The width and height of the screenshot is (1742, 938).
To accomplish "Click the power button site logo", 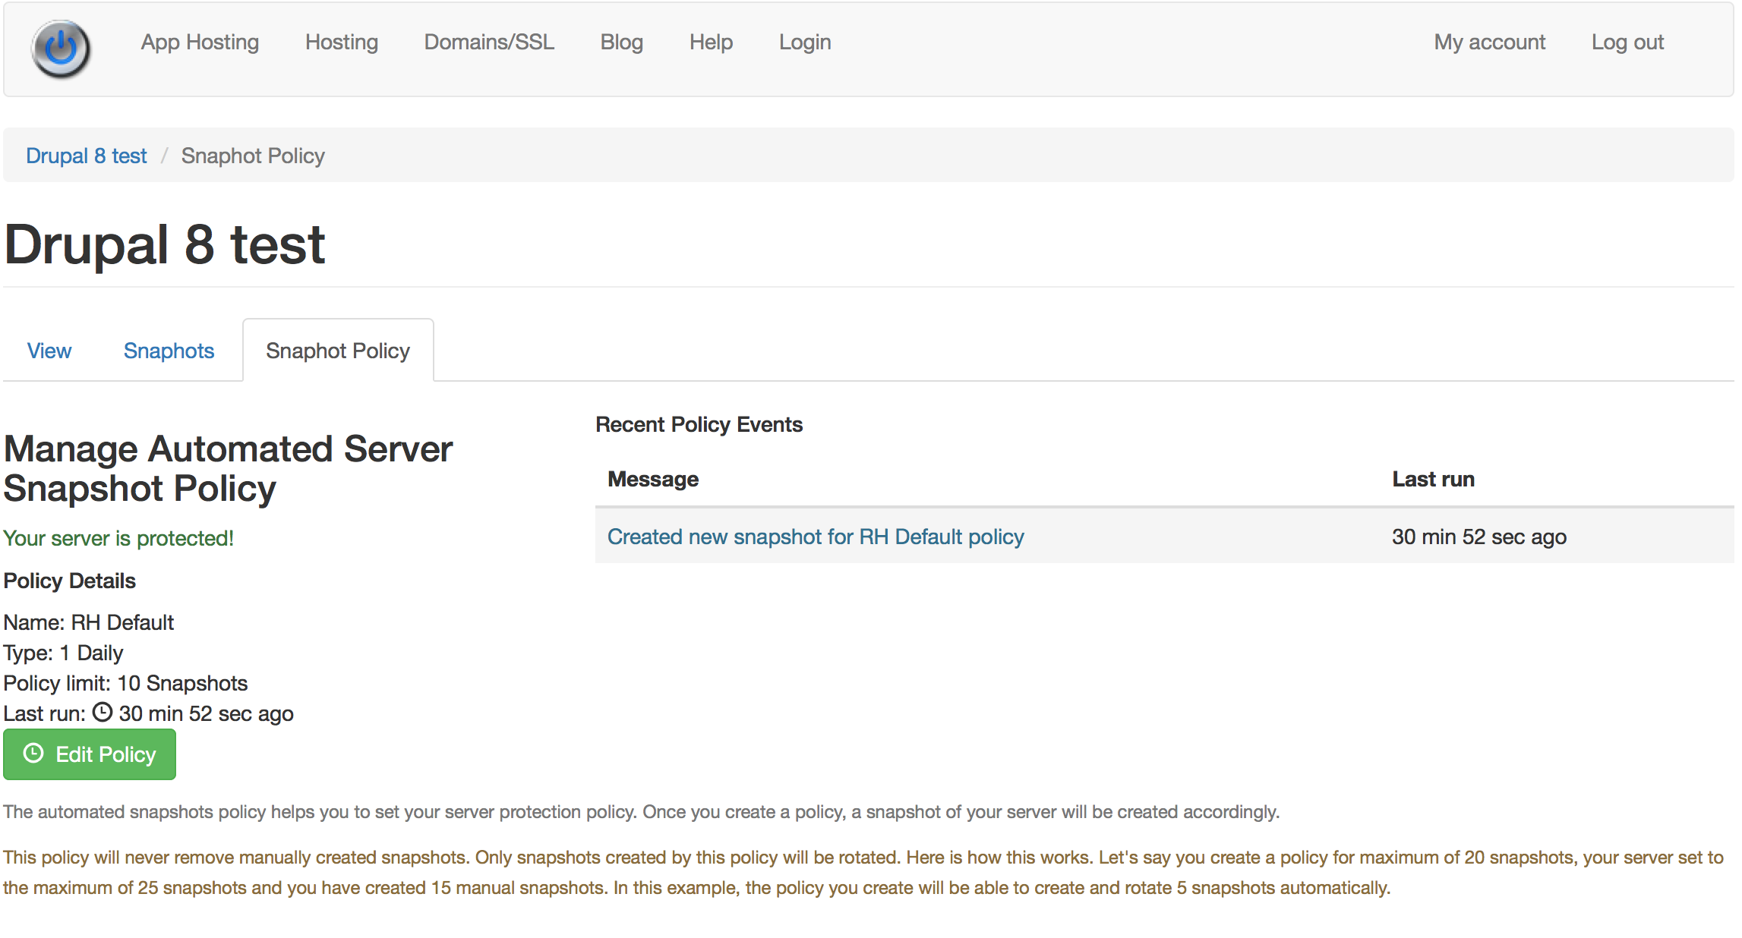I will click(61, 49).
